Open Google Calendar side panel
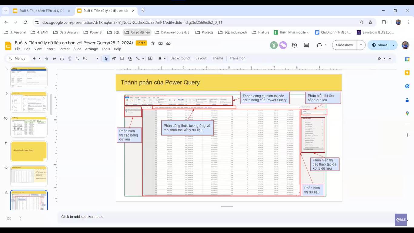 pyautogui.click(x=407, y=59)
